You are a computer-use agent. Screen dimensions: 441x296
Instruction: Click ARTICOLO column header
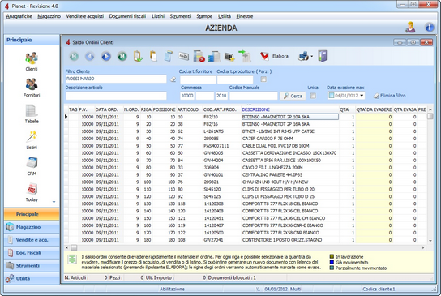[x=188, y=109]
